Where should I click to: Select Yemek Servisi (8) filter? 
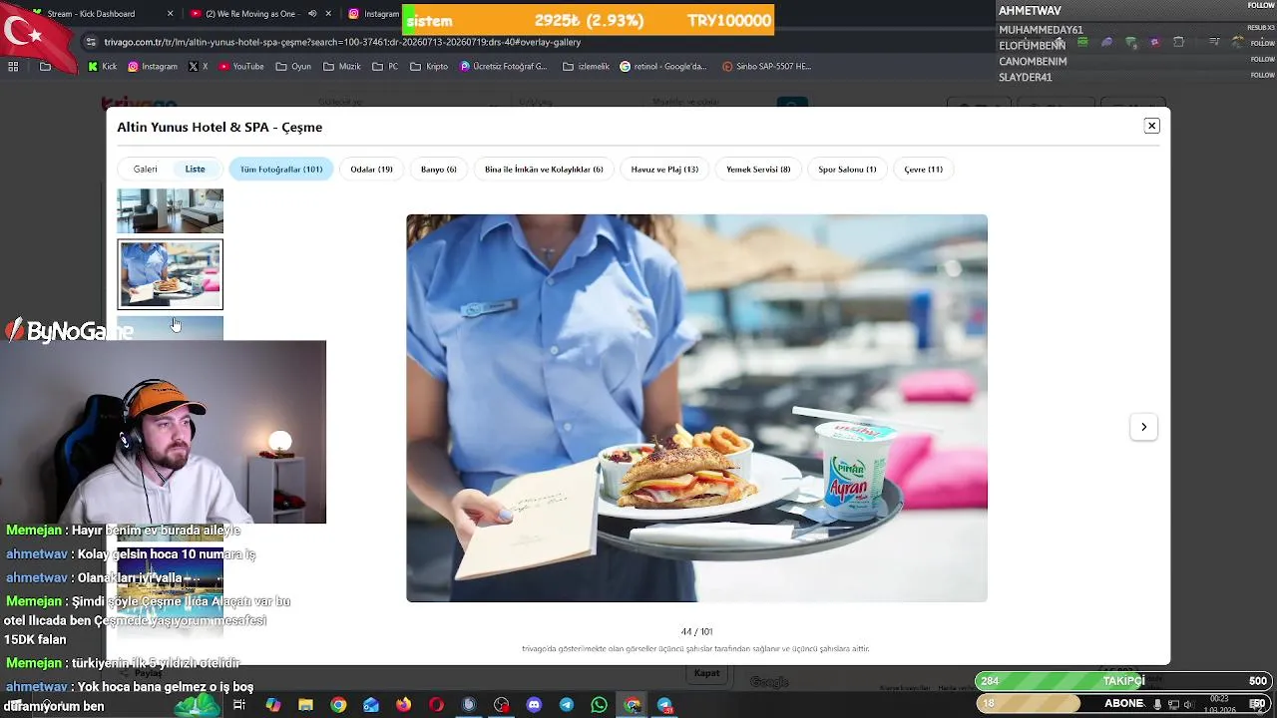pos(758,170)
